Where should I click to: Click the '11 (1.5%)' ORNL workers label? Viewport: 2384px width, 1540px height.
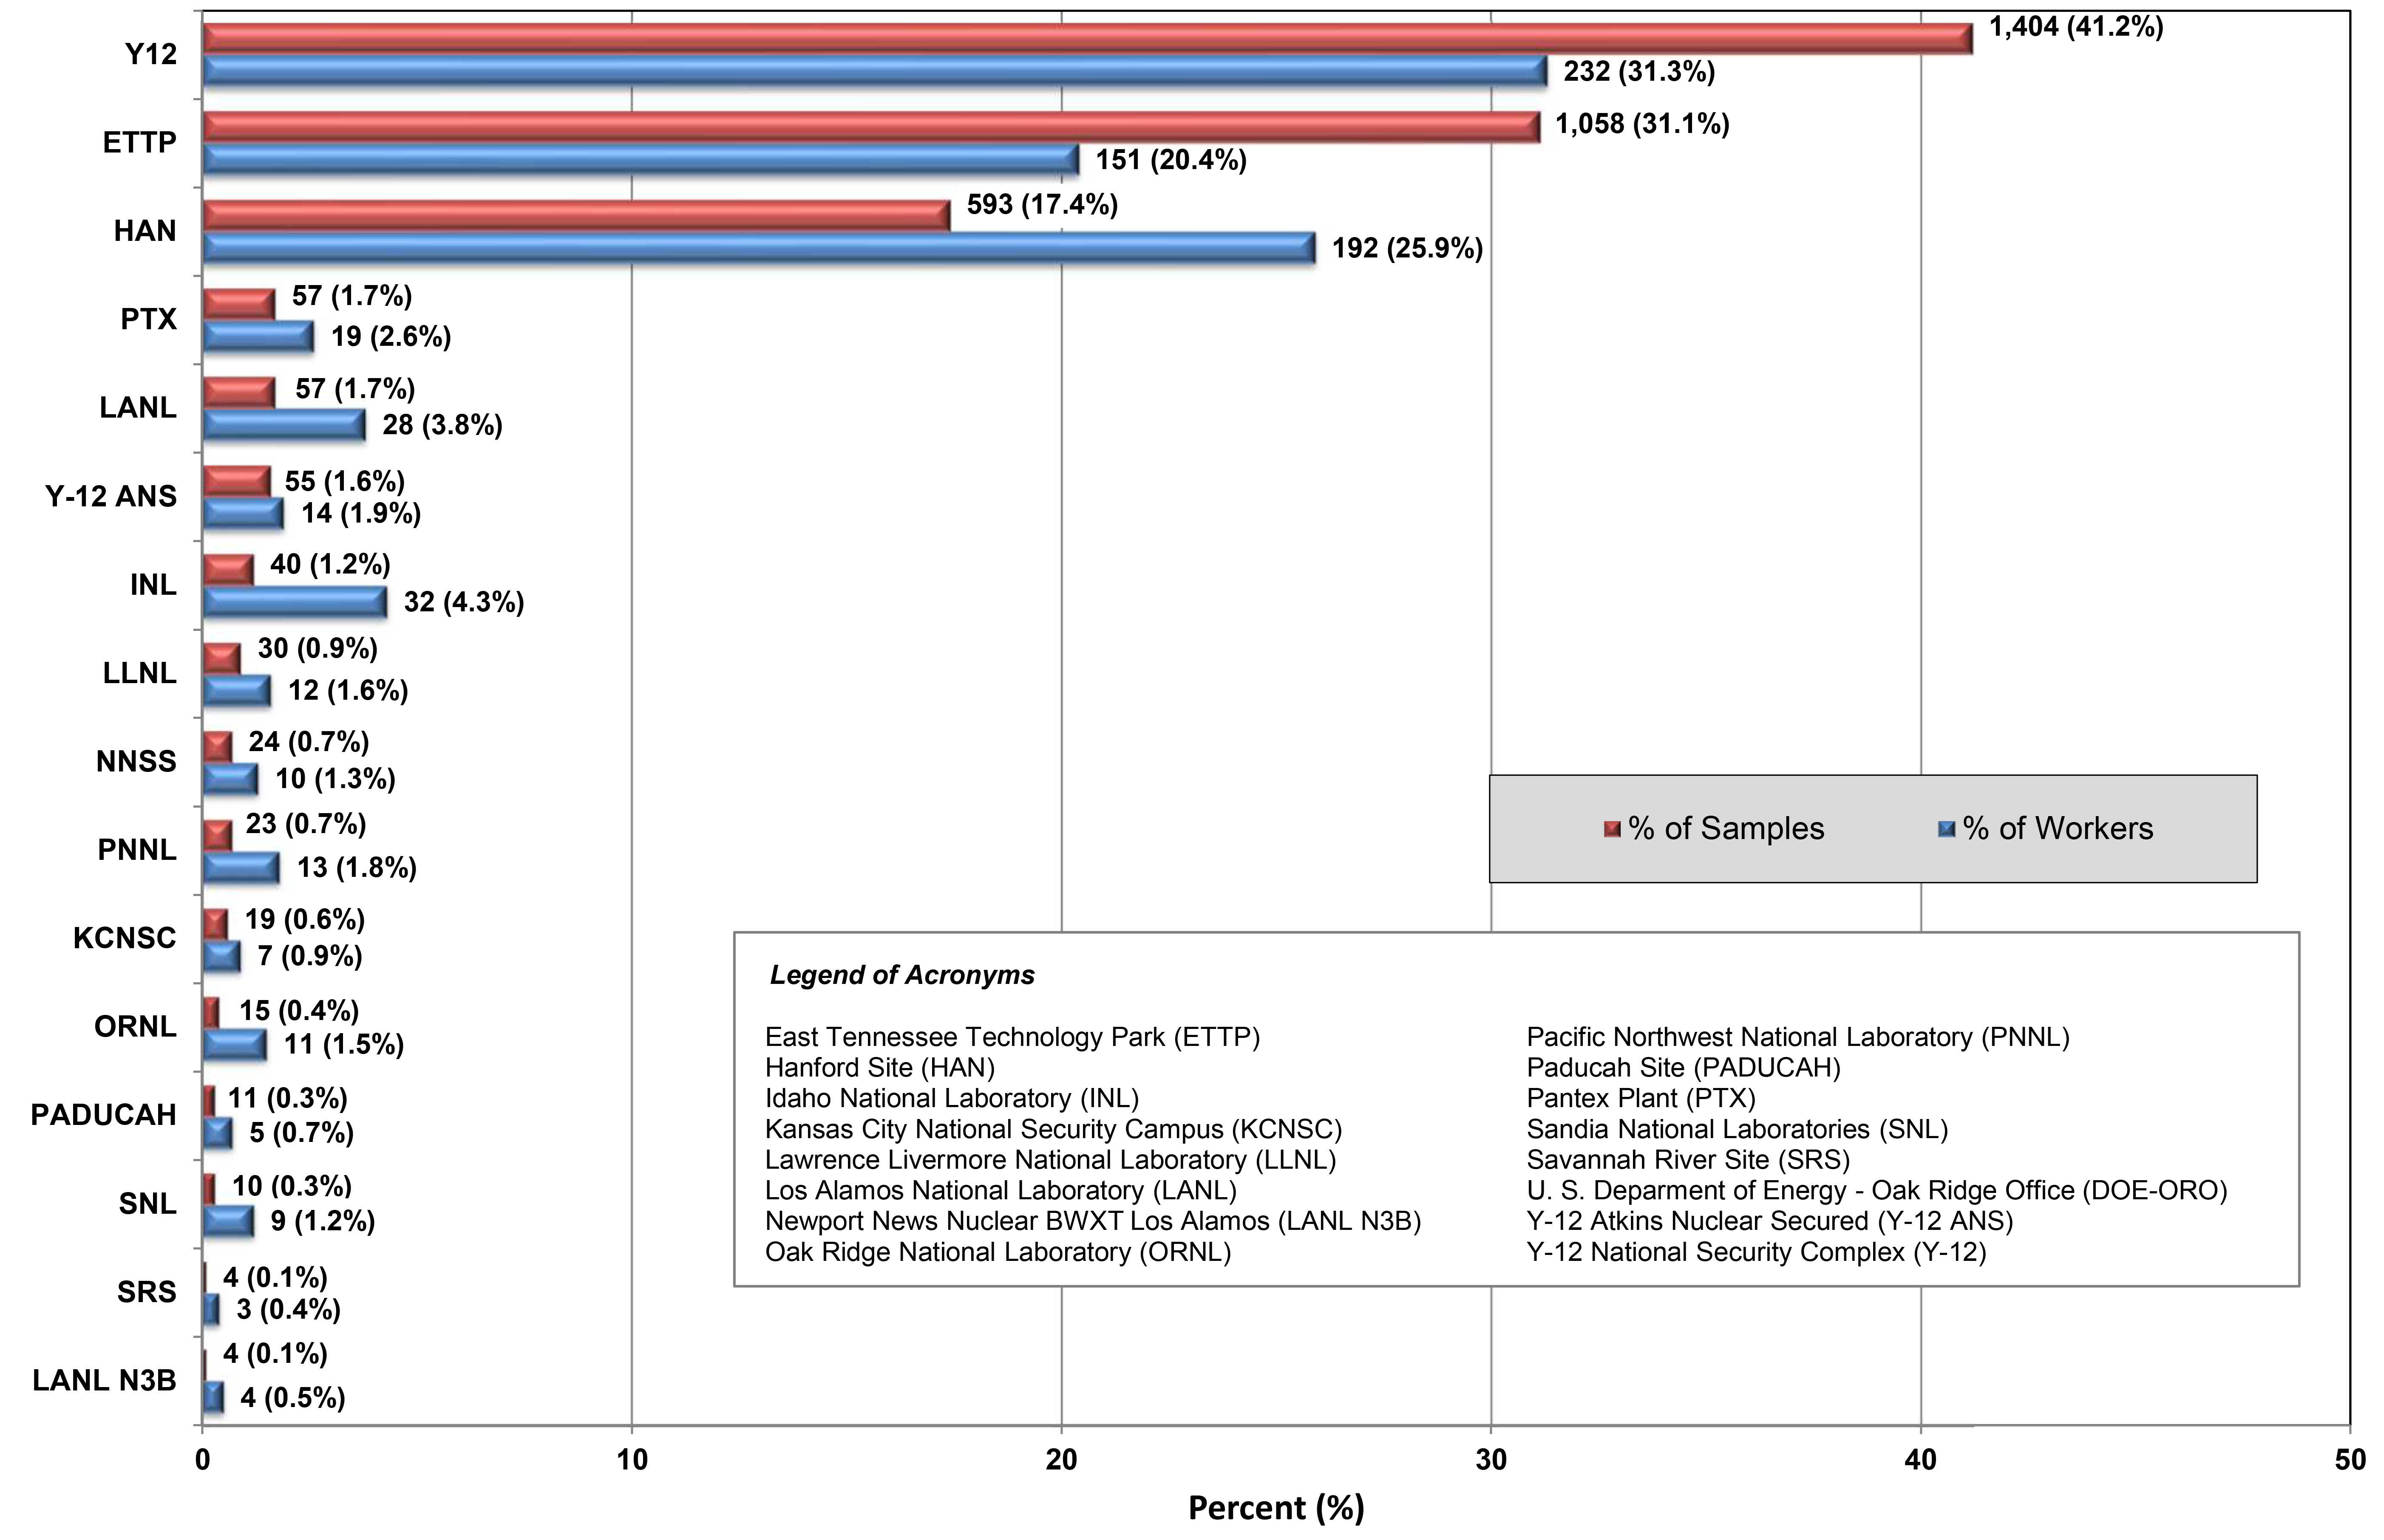click(x=344, y=1045)
